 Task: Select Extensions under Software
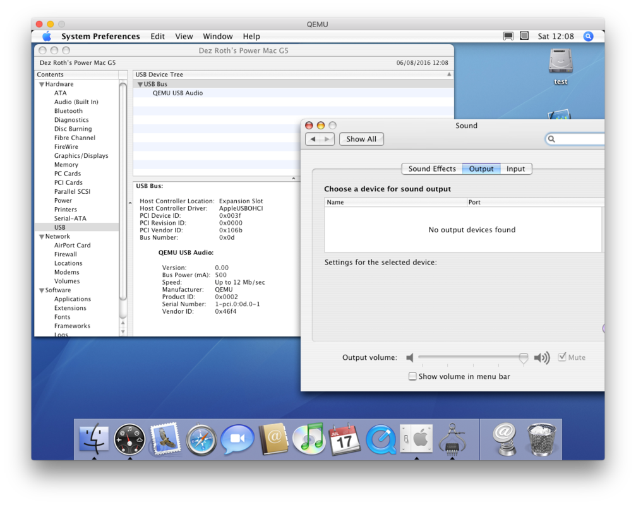[x=70, y=308]
